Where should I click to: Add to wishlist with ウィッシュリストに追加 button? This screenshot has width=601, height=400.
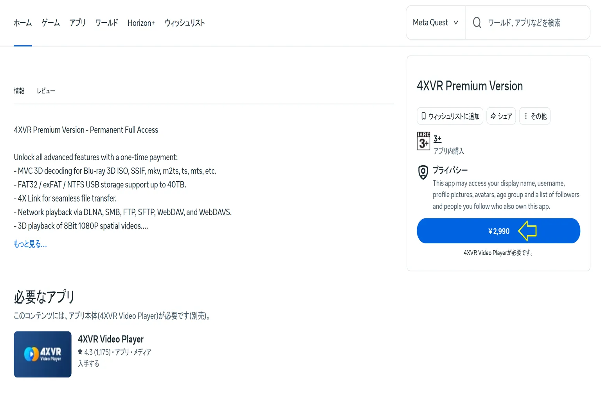click(x=450, y=116)
